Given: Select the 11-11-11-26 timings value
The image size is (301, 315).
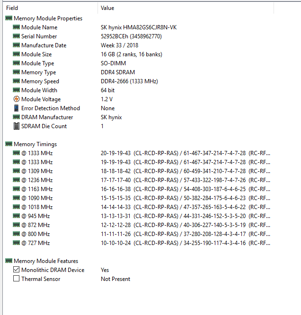Looking at the screenshot, I should (186, 234).
